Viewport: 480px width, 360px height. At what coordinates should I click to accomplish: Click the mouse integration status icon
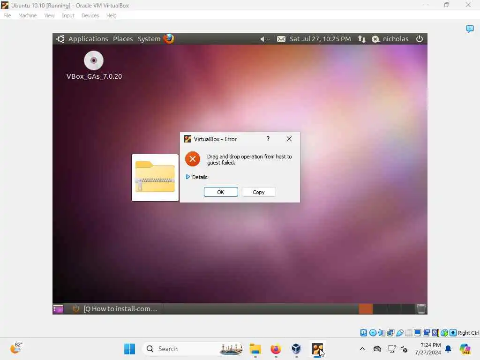(444, 332)
